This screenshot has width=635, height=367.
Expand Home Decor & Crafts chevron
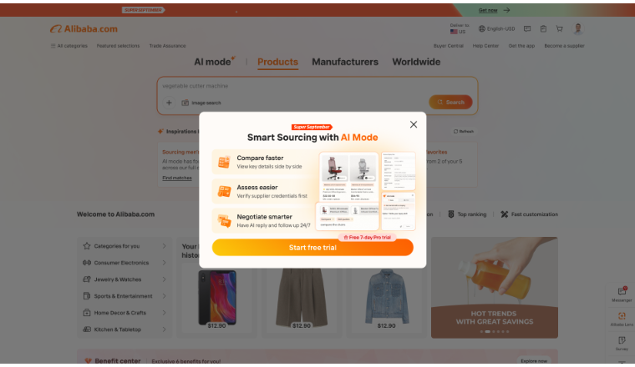pyautogui.click(x=164, y=313)
